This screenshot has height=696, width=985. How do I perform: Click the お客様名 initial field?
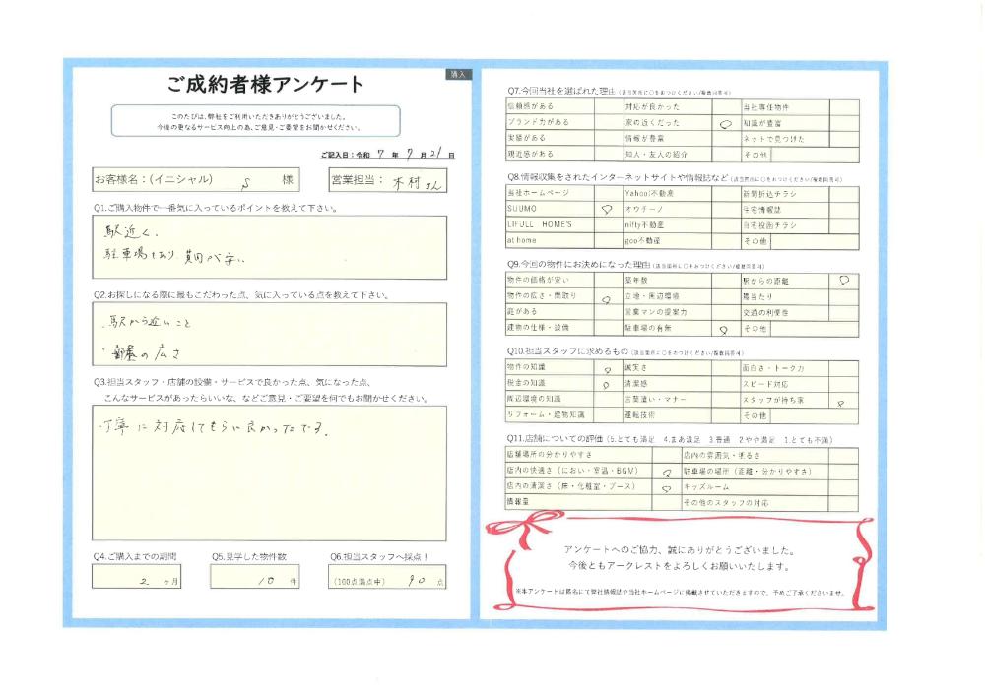[246, 180]
